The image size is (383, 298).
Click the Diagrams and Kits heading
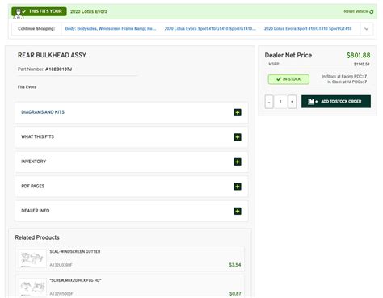pos(43,112)
